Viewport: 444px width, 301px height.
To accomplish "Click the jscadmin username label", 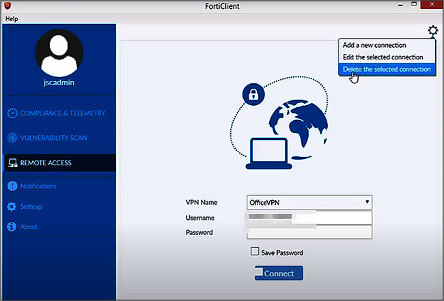I will click(x=59, y=83).
